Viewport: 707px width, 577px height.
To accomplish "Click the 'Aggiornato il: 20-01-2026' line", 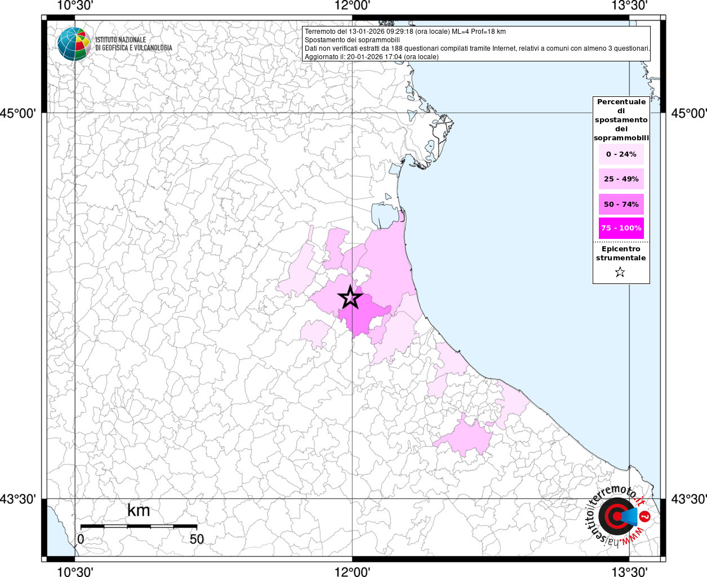I will 371,57.
